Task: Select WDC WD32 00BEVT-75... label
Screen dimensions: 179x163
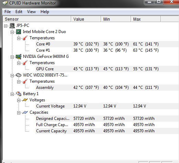Action: pos(45,75)
